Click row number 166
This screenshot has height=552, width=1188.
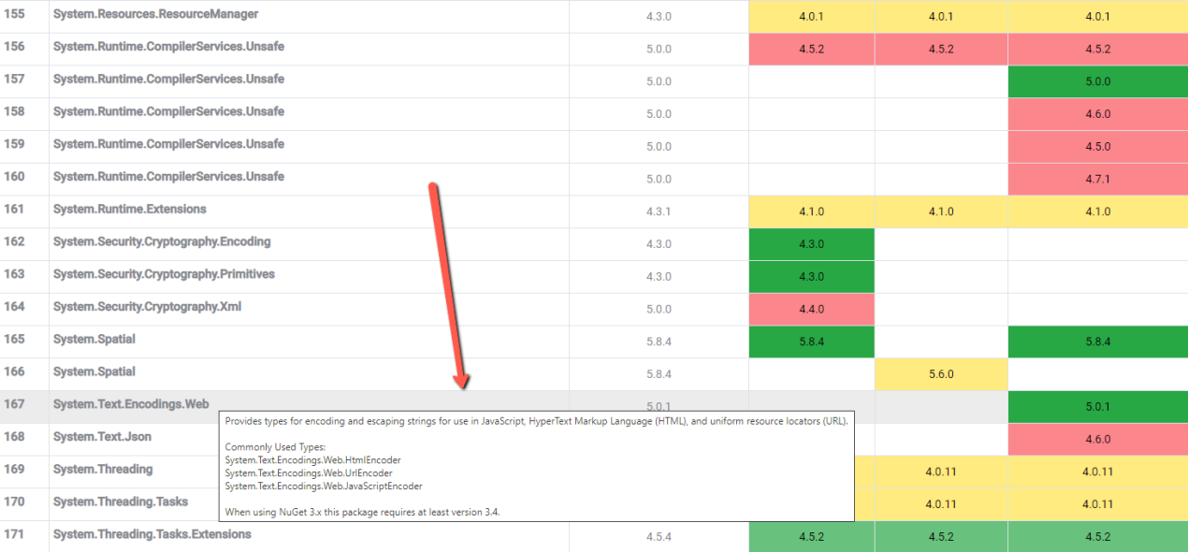pos(15,372)
